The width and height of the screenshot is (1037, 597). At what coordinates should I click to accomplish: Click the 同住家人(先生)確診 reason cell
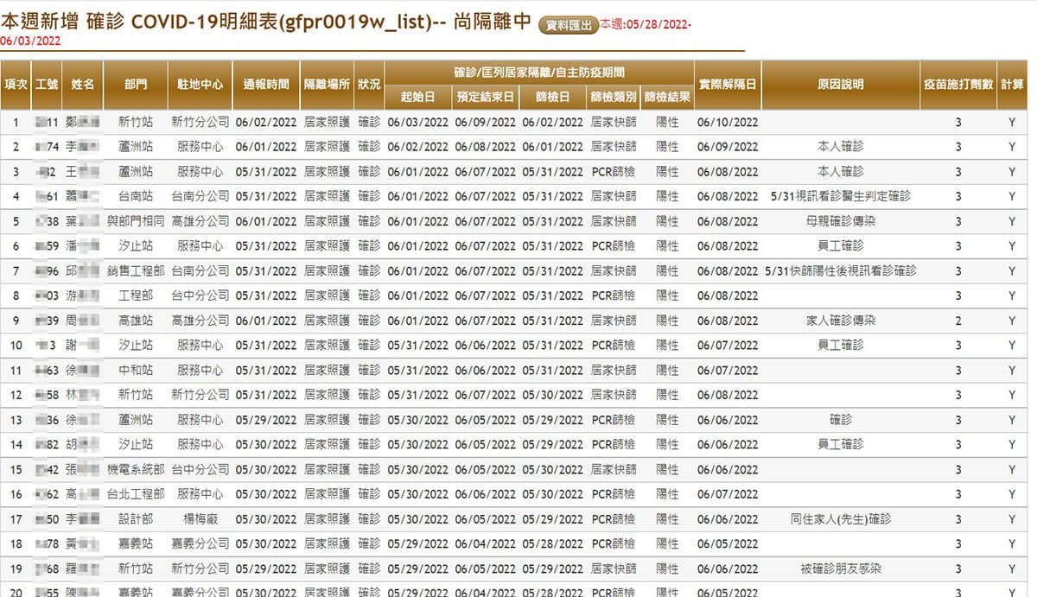coord(840,519)
